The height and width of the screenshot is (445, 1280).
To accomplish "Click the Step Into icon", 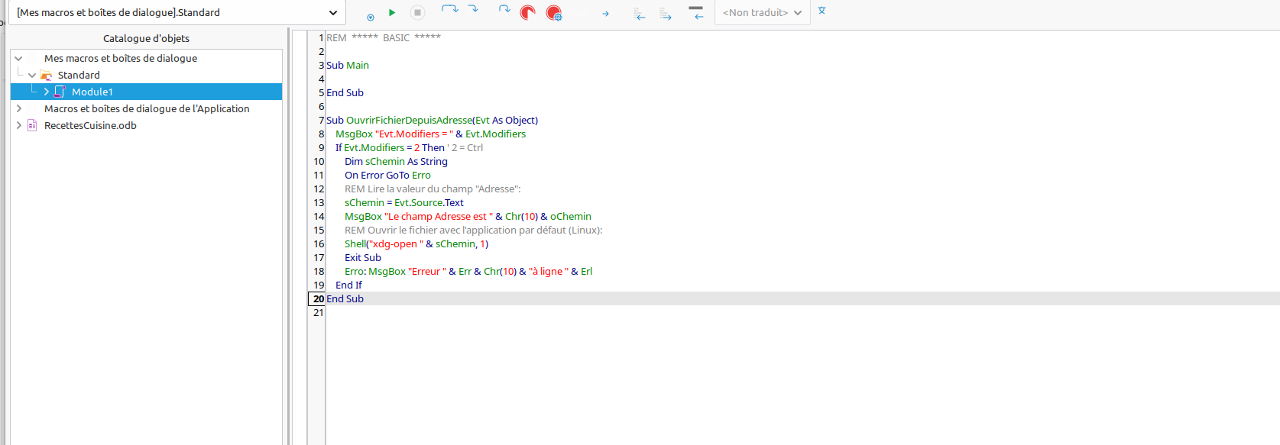I will pos(473,10).
